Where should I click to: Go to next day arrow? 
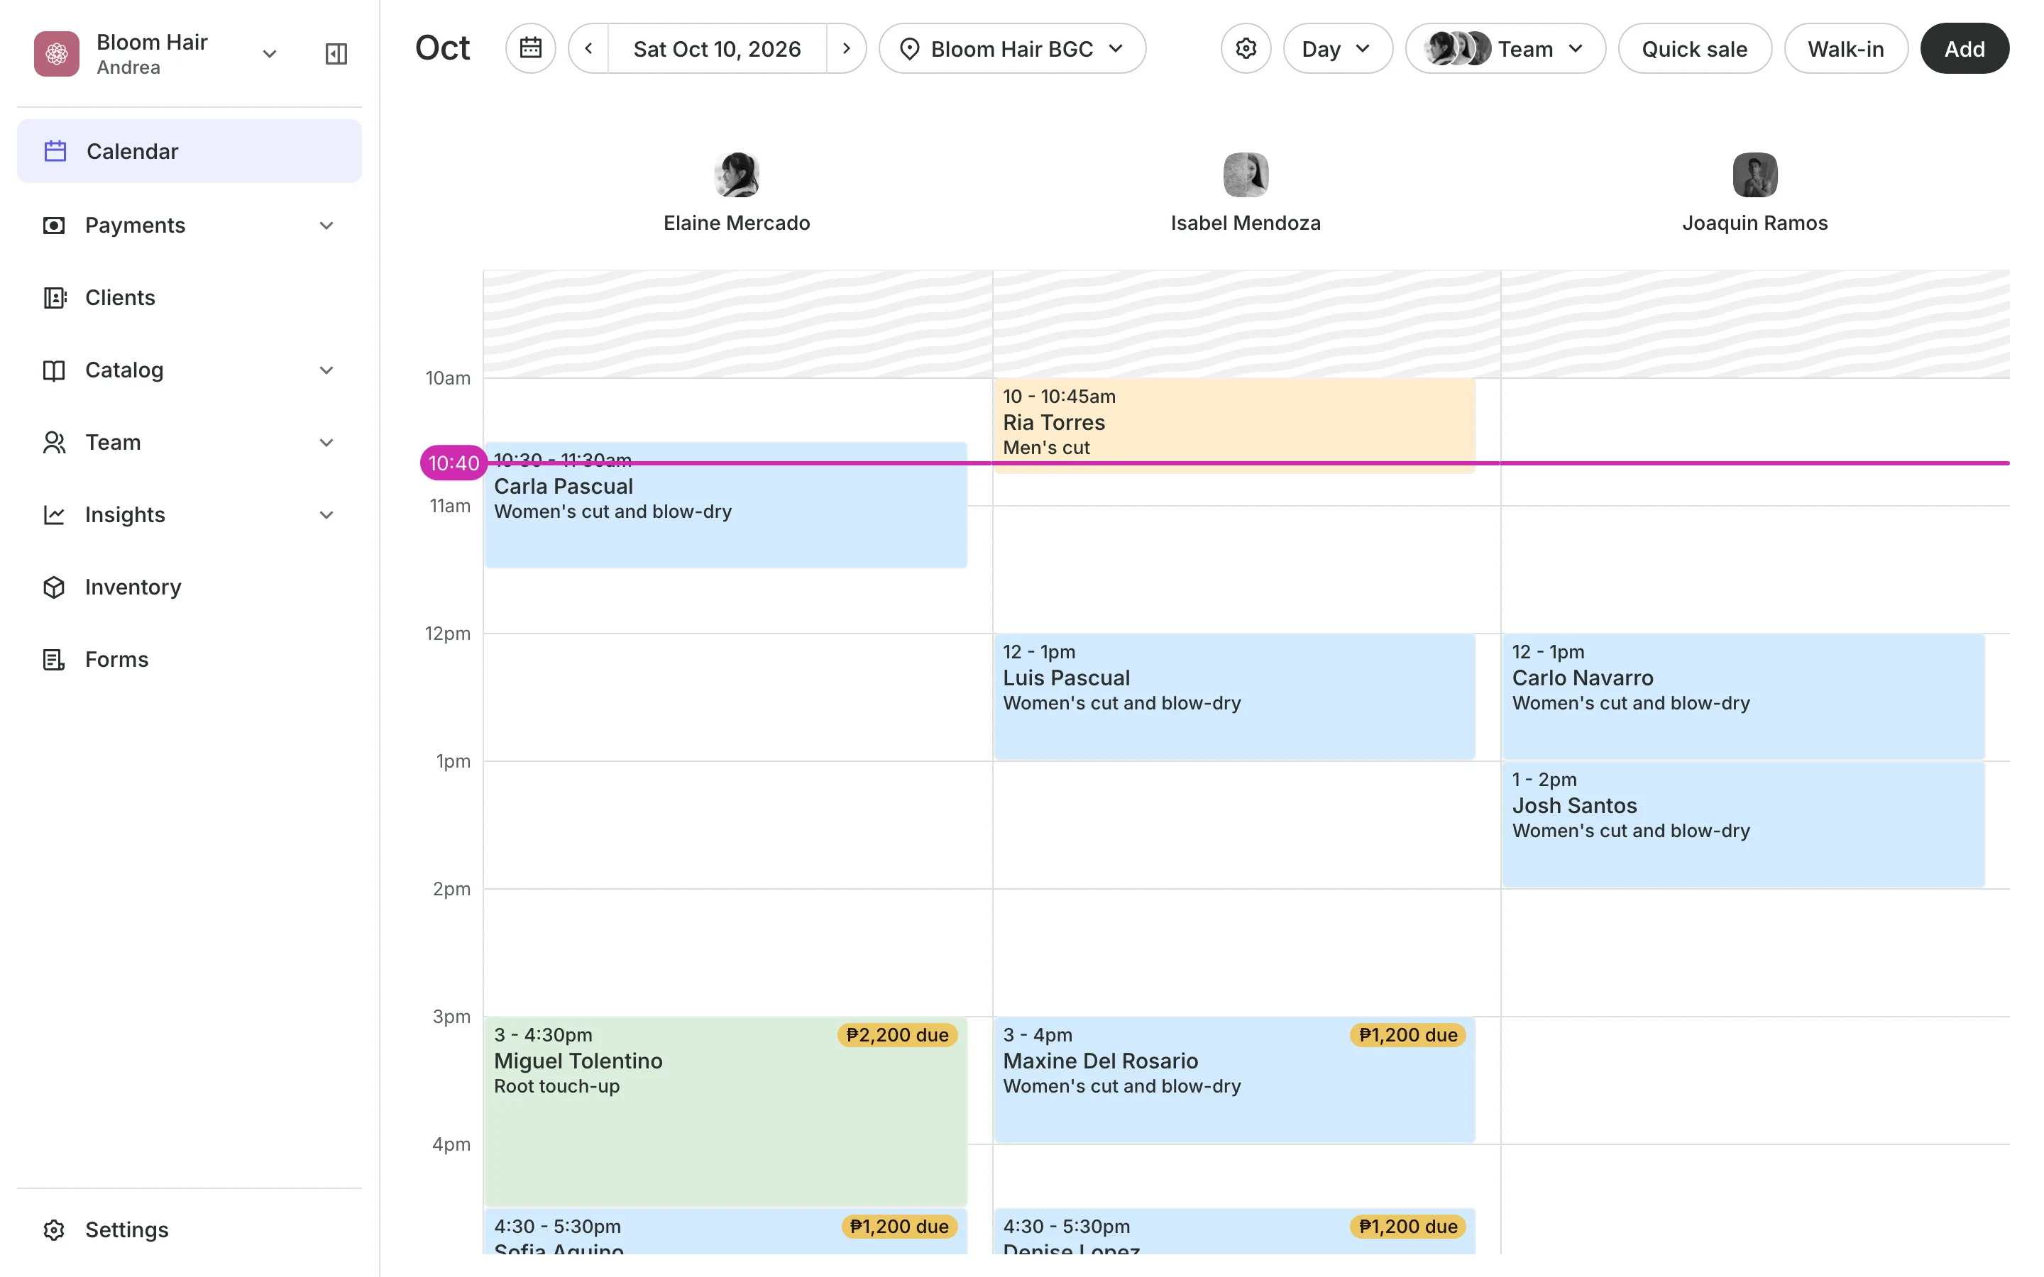click(846, 48)
